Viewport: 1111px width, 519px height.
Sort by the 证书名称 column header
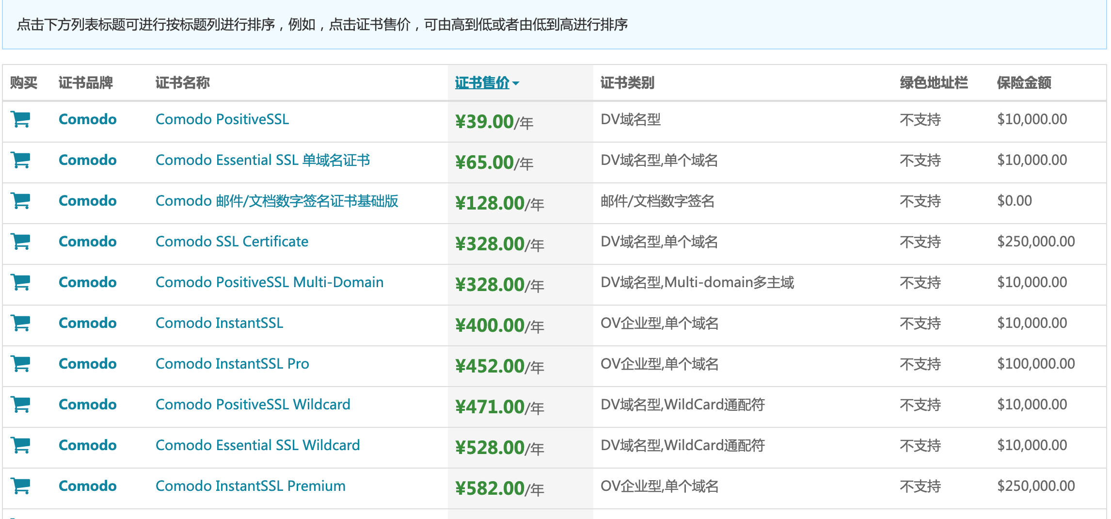pos(182,83)
